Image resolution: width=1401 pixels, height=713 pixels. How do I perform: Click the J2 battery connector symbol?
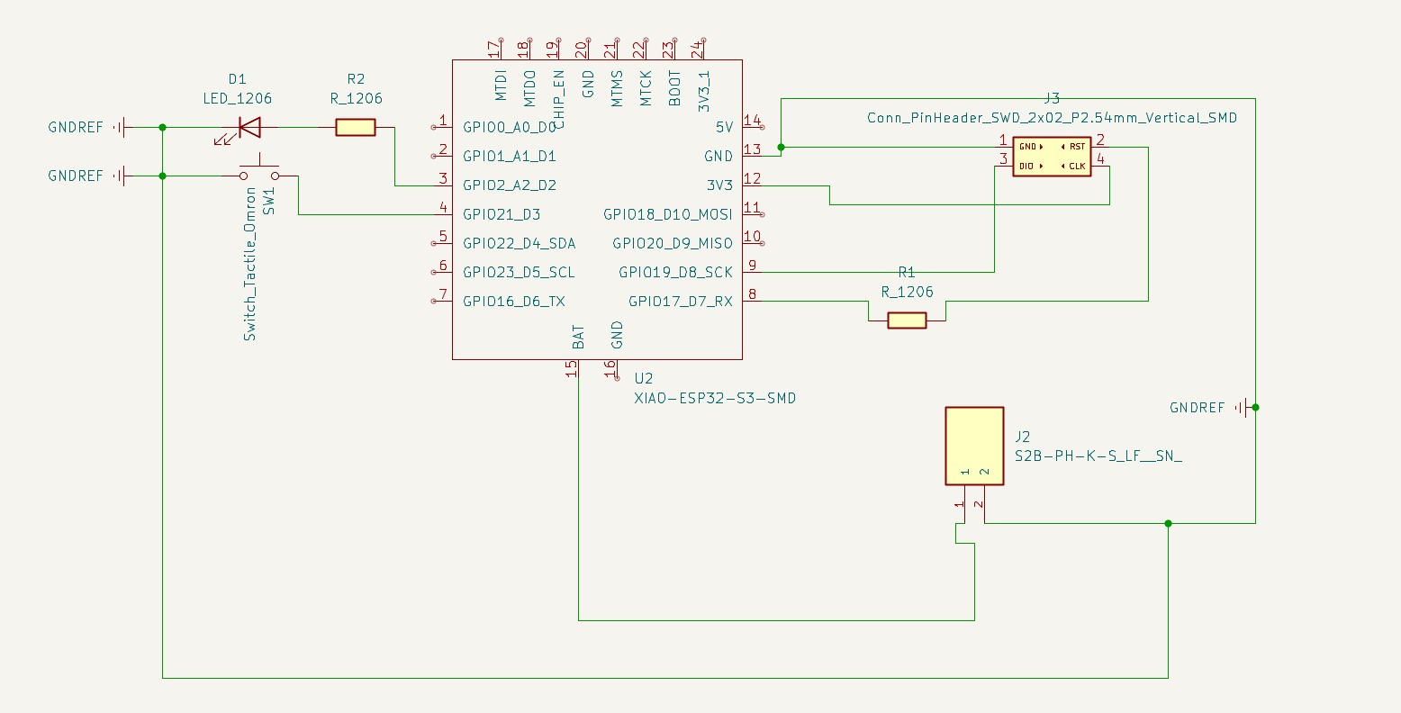tap(974, 446)
